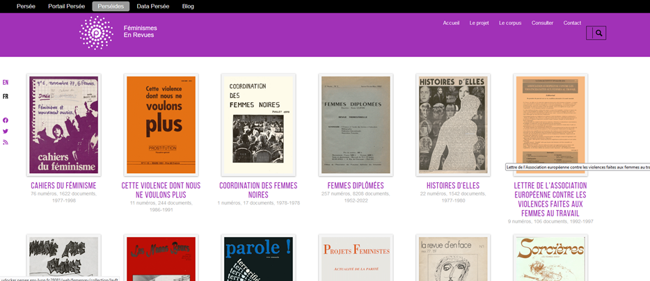This screenshot has width=650, height=281.
Task: Click the RSS feed icon
Action: [x=6, y=143]
